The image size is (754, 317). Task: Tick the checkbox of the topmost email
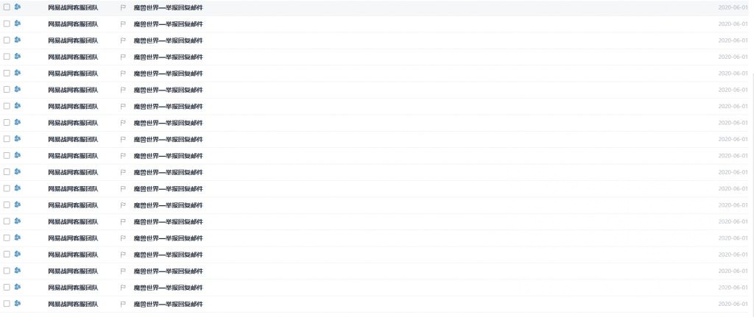[x=7, y=7]
